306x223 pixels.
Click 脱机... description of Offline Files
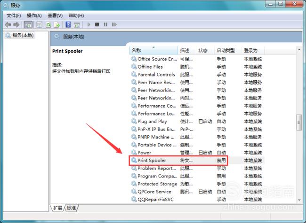[x=186, y=67]
